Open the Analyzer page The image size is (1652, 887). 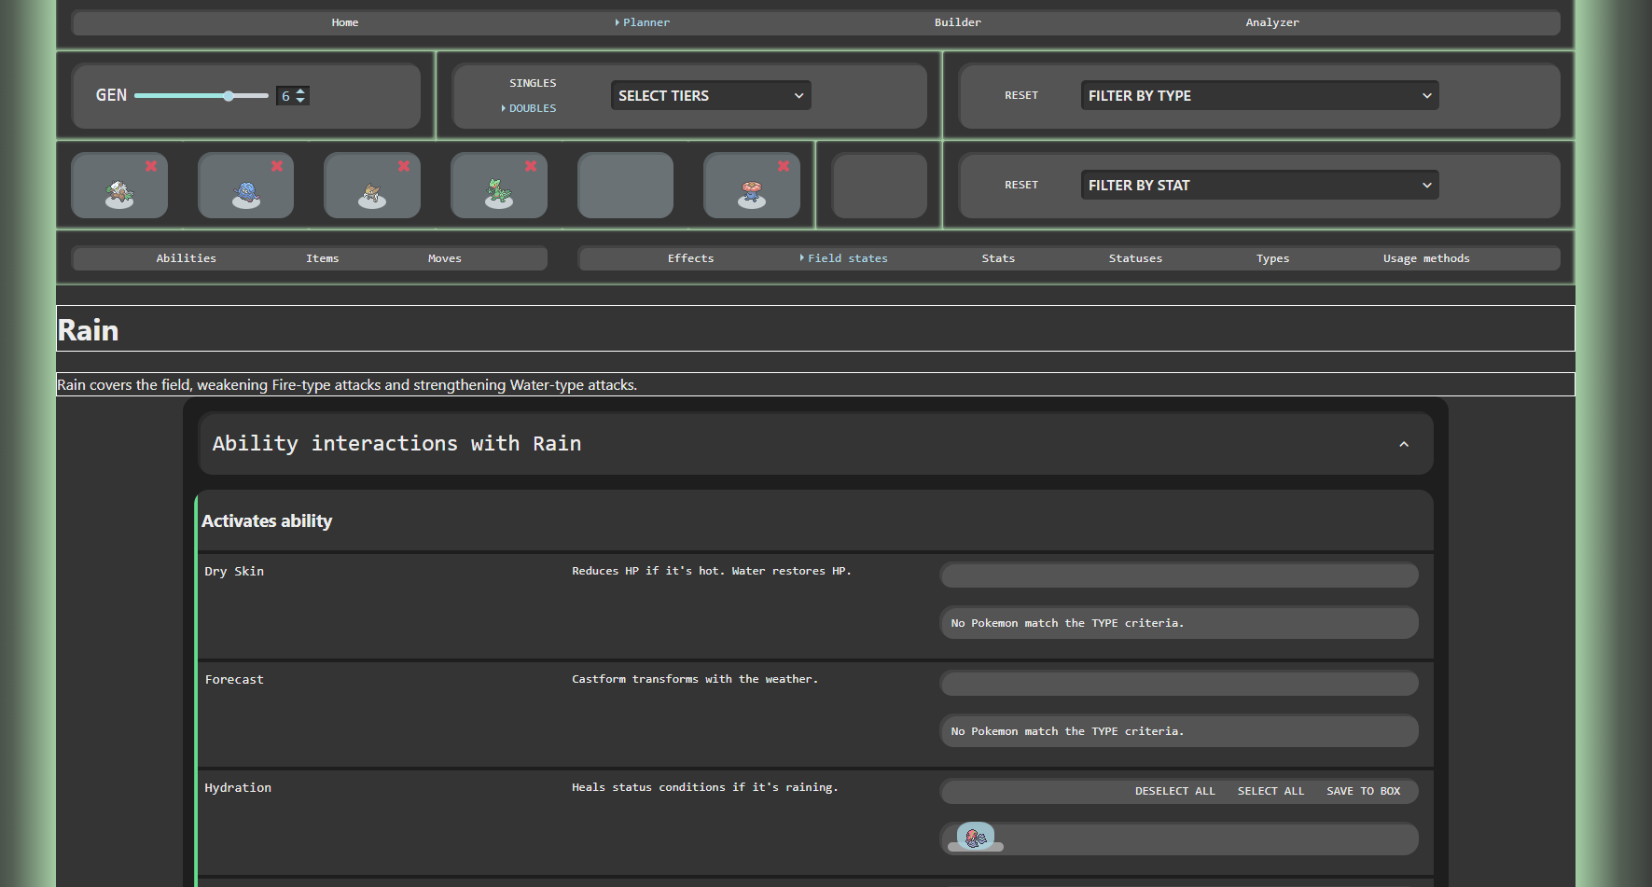1272,22
